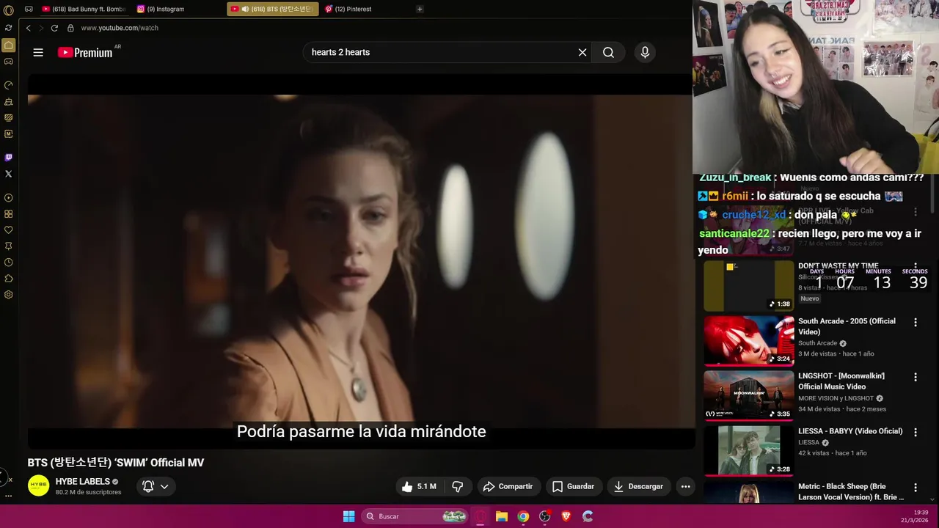Image resolution: width=939 pixels, height=528 pixels.
Task: Open GX Corner gamepad icon in the sidebar
Action: (x=8, y=62)
